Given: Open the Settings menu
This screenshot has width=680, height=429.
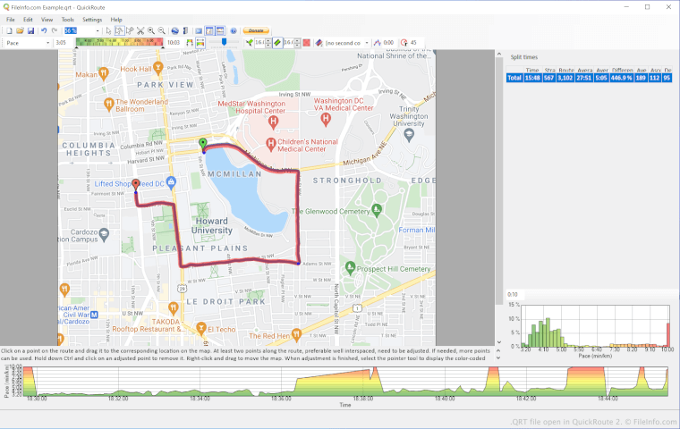Looking at the screenshot, I should pos(92,19).
